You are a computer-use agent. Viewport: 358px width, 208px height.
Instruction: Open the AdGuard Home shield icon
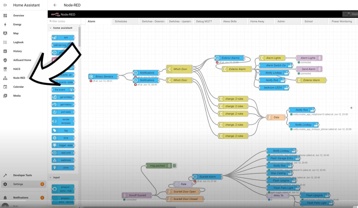(5, 60)
